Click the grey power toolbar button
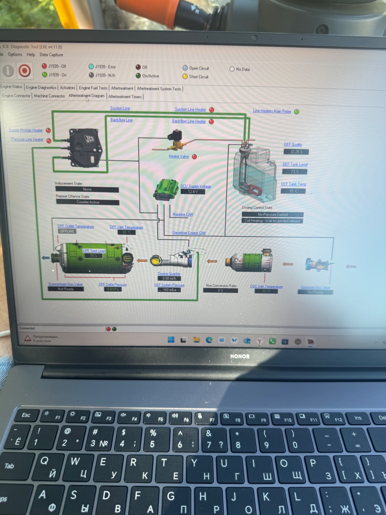The image size is (386, 515). coord(8,71)
